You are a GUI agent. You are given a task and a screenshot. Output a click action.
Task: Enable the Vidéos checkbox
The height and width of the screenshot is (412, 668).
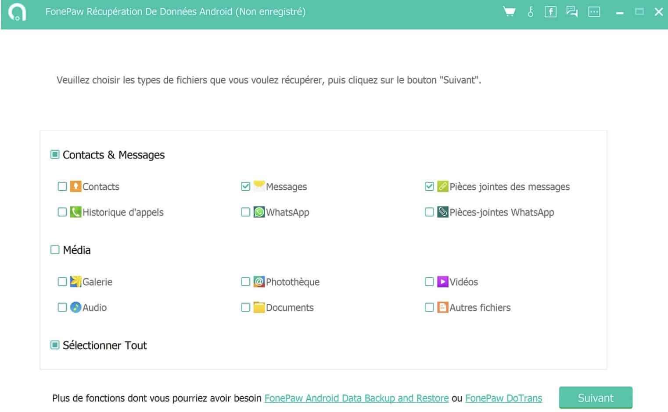coord(429,281)
